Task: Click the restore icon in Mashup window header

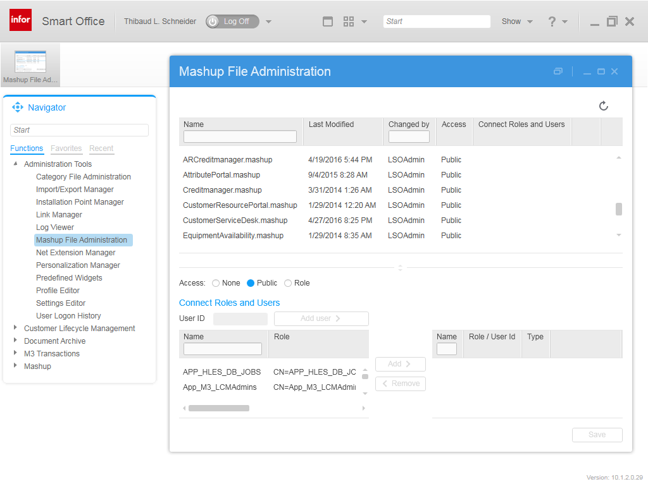Action: click(x=558, y=71)
